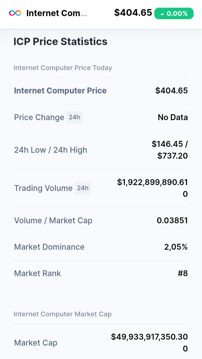
Task: Tap the 0.00% price change badge
Action: pos(174,13)
